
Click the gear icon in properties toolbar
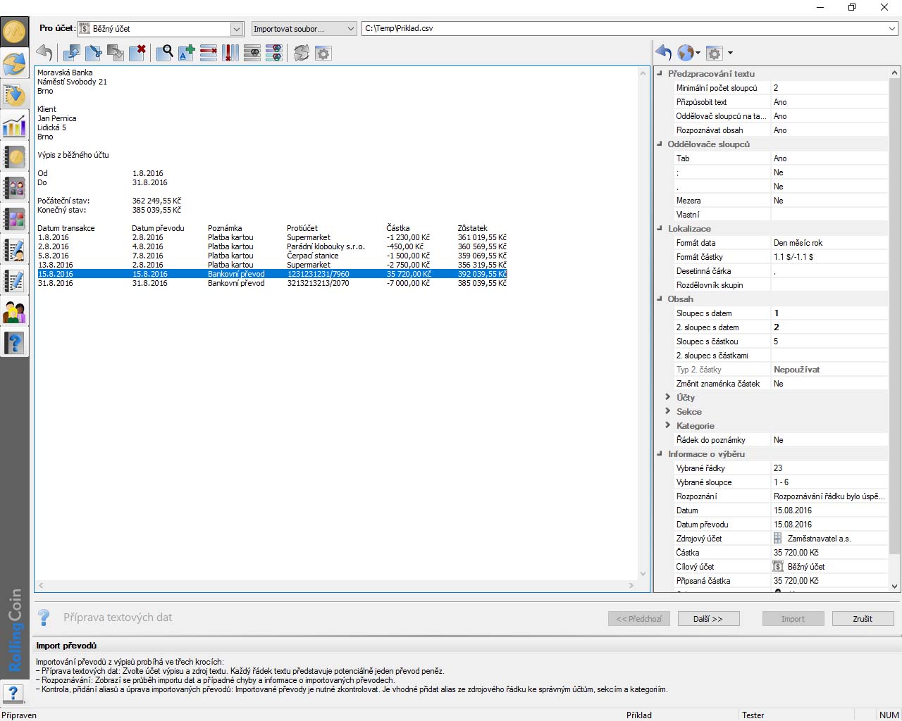[715, 53]
